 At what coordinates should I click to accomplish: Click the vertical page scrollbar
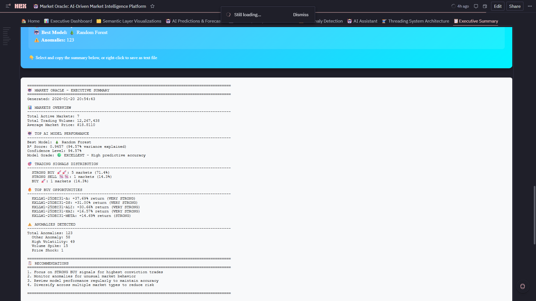point(534,215)
